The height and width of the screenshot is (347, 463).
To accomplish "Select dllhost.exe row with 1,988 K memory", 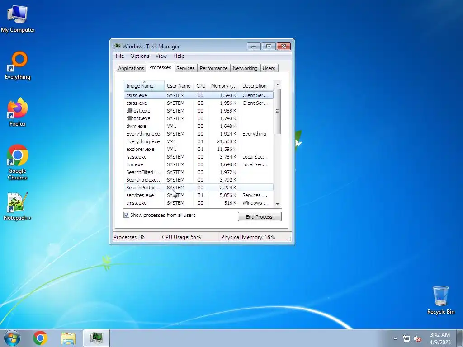I will click(x=198, y=111).
